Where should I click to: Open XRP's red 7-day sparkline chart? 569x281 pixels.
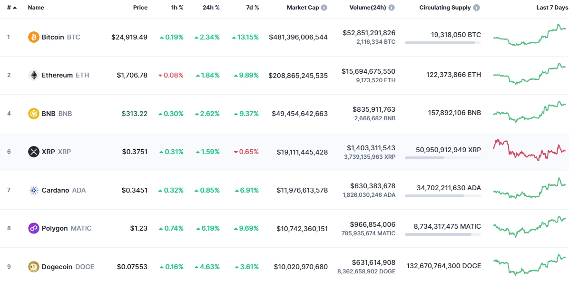[x=530, y=150]
